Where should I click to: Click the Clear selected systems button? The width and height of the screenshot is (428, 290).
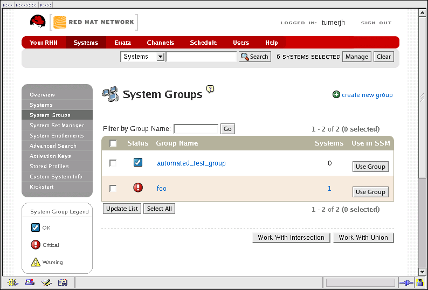click(x=384, y=57)
